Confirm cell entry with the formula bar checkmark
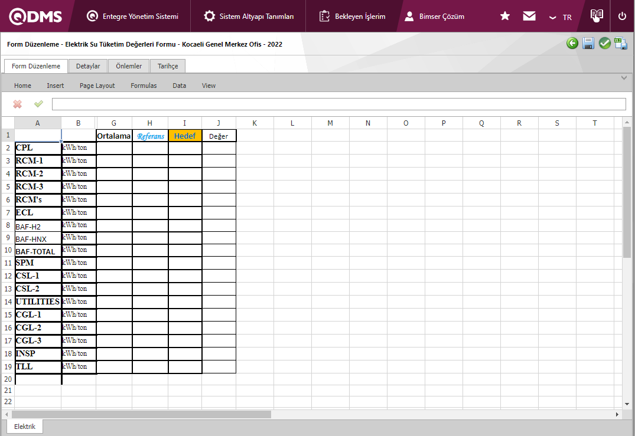The width and height of the screenshot is (635, 436). pos(38,104)
